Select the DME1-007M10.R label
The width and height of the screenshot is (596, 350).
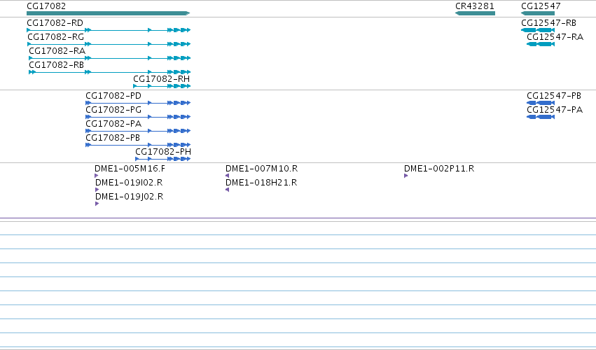point(261,169)
